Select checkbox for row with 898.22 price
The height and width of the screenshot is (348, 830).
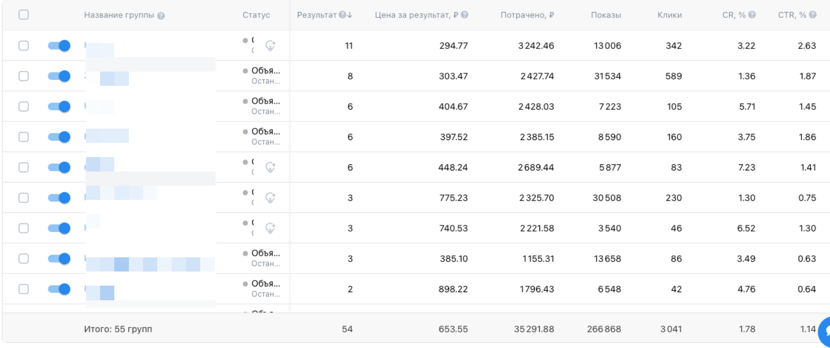coord(24,289)
